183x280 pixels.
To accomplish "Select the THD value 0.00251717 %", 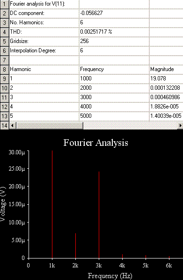I will (x=114, y=32).
